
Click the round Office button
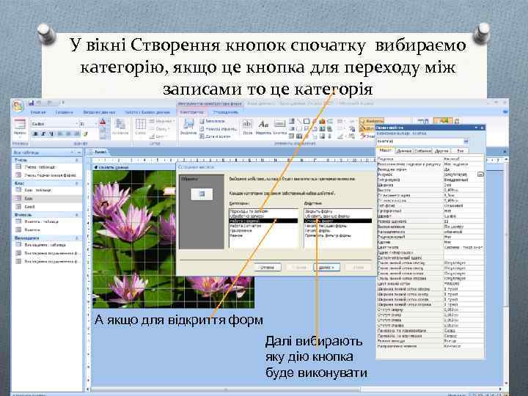tap(18, 106)
